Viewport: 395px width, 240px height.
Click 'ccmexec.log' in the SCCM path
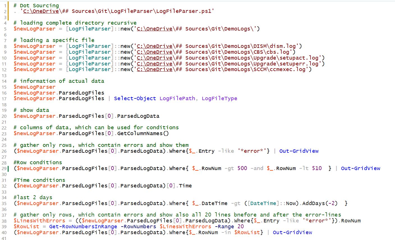pyautogui.click(x=288, y=69)
